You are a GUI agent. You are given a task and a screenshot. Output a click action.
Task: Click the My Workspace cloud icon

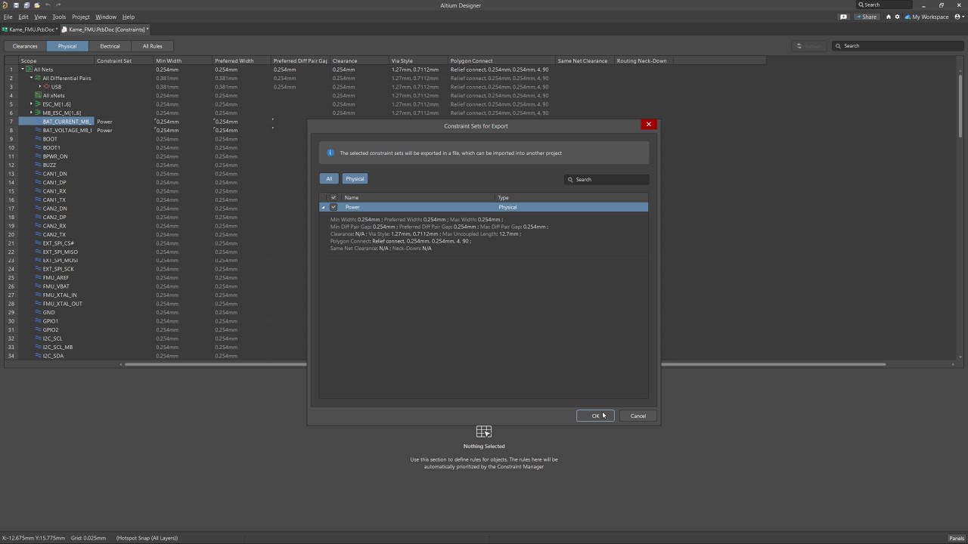click(x=907, y=17)
